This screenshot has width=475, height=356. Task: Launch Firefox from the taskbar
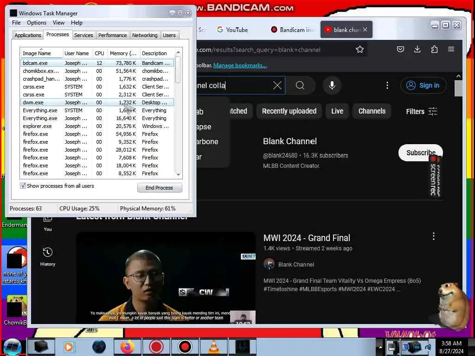point(128,347)
